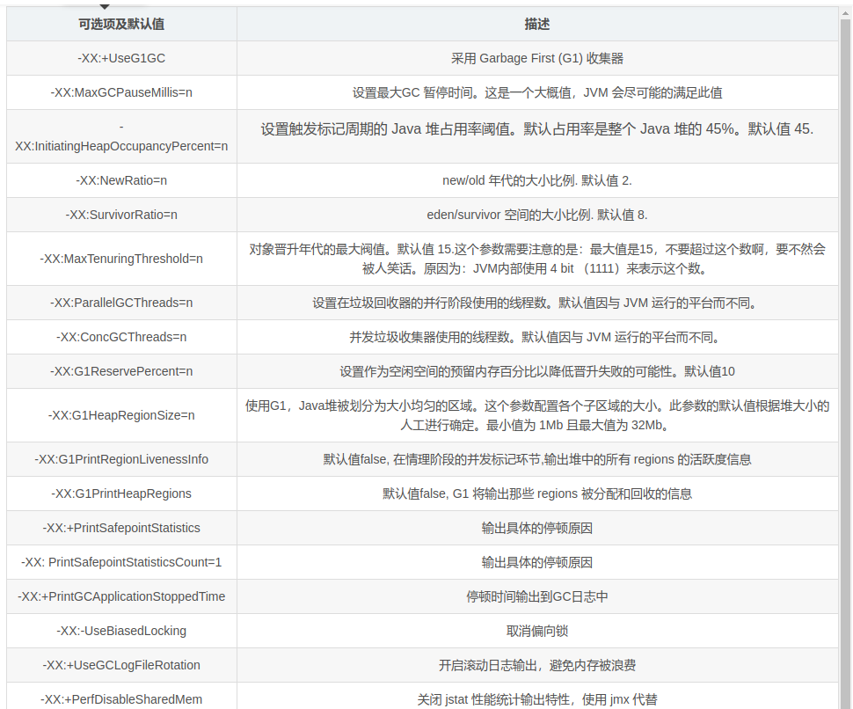This screenshot has width=853, height=709.
Task: Click the -XX:SurvivorRatio=n option cell
Action: [x=121, y=215]
